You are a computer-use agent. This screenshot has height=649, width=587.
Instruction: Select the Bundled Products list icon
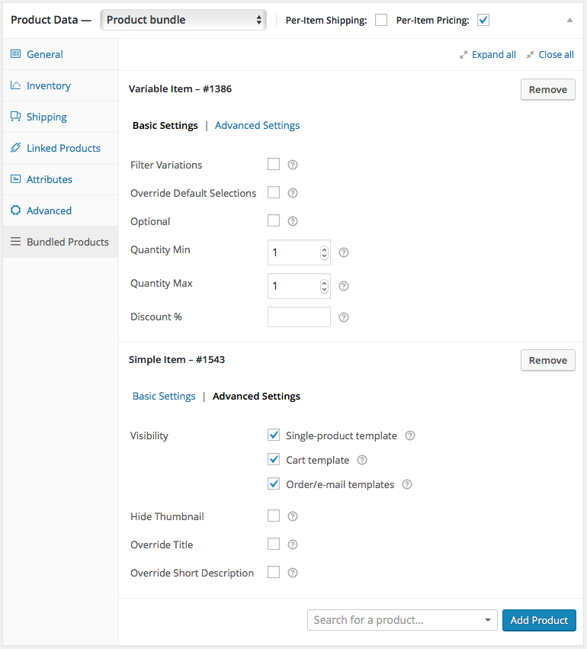click(x=16, y=242)
